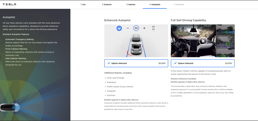Click the minus speed icon
The width and height of the screenshot is (258, 121).
(x=128, y=28)
